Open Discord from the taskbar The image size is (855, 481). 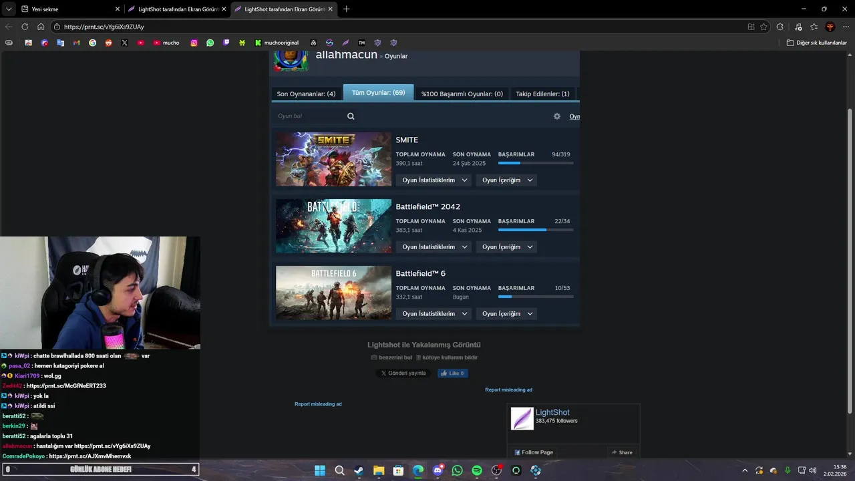coord(438,470)
